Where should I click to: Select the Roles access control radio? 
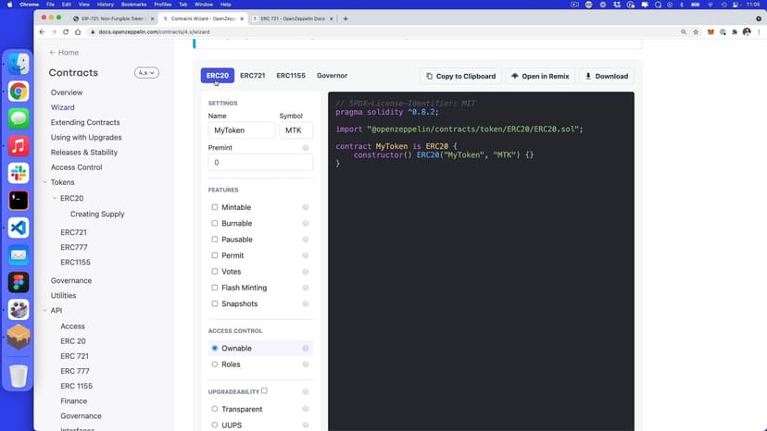pos(215,364)
